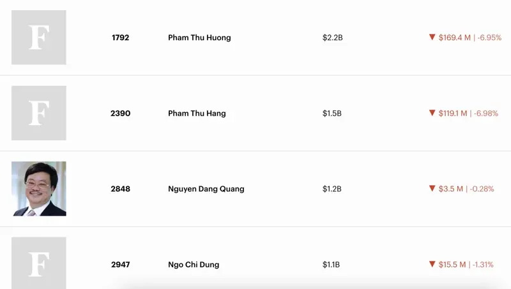Screen dimensions: 511x289
Task: Select rank number 1792
Action: (120, 38)
